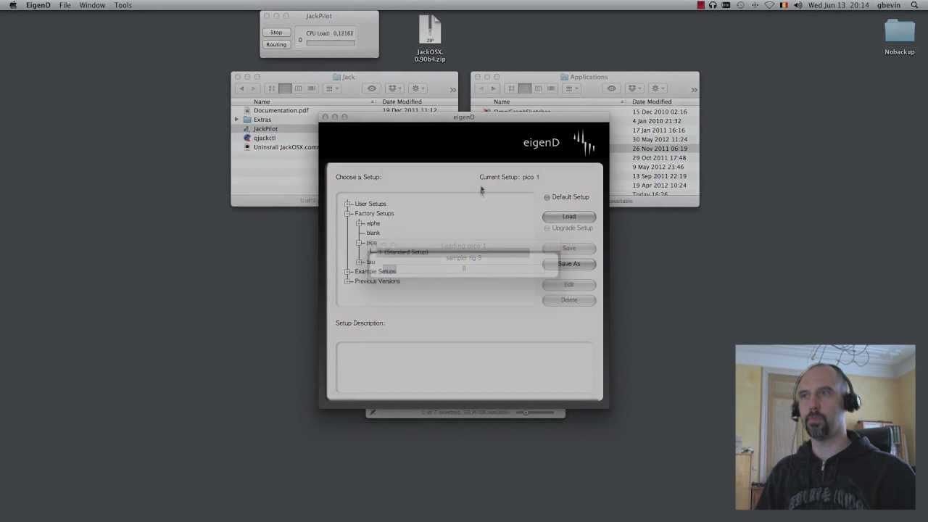Toggle the Default Setup checkbox
The width and height of the screenshot is (928, 522).
(547, 197)
